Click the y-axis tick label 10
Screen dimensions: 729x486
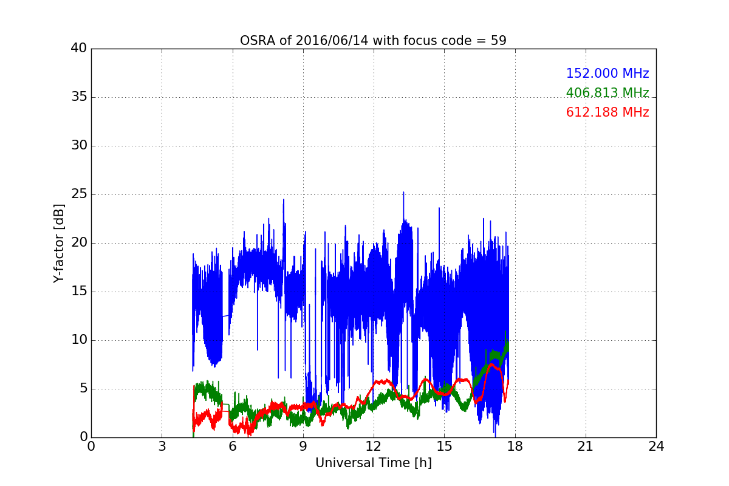(x=79, y=340)
